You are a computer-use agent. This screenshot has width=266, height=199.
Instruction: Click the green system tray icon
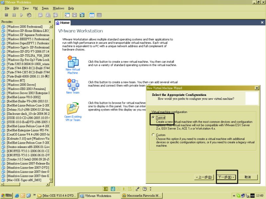pyautogui.click(x=238, y=196)
